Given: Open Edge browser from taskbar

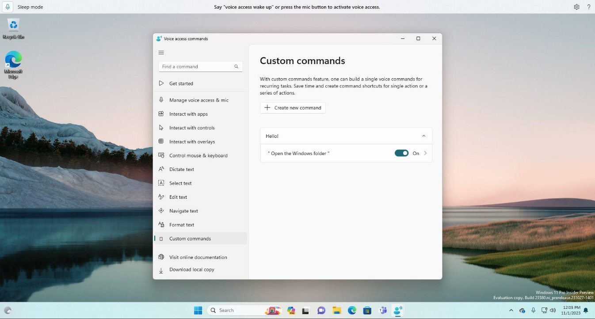Looking at the screenshot, I should click(x=352, y=311).
